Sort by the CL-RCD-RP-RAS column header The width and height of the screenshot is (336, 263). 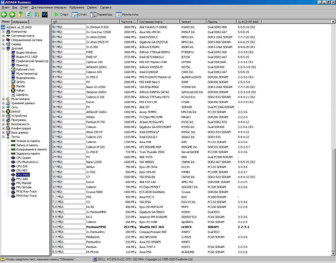[249, 22]
